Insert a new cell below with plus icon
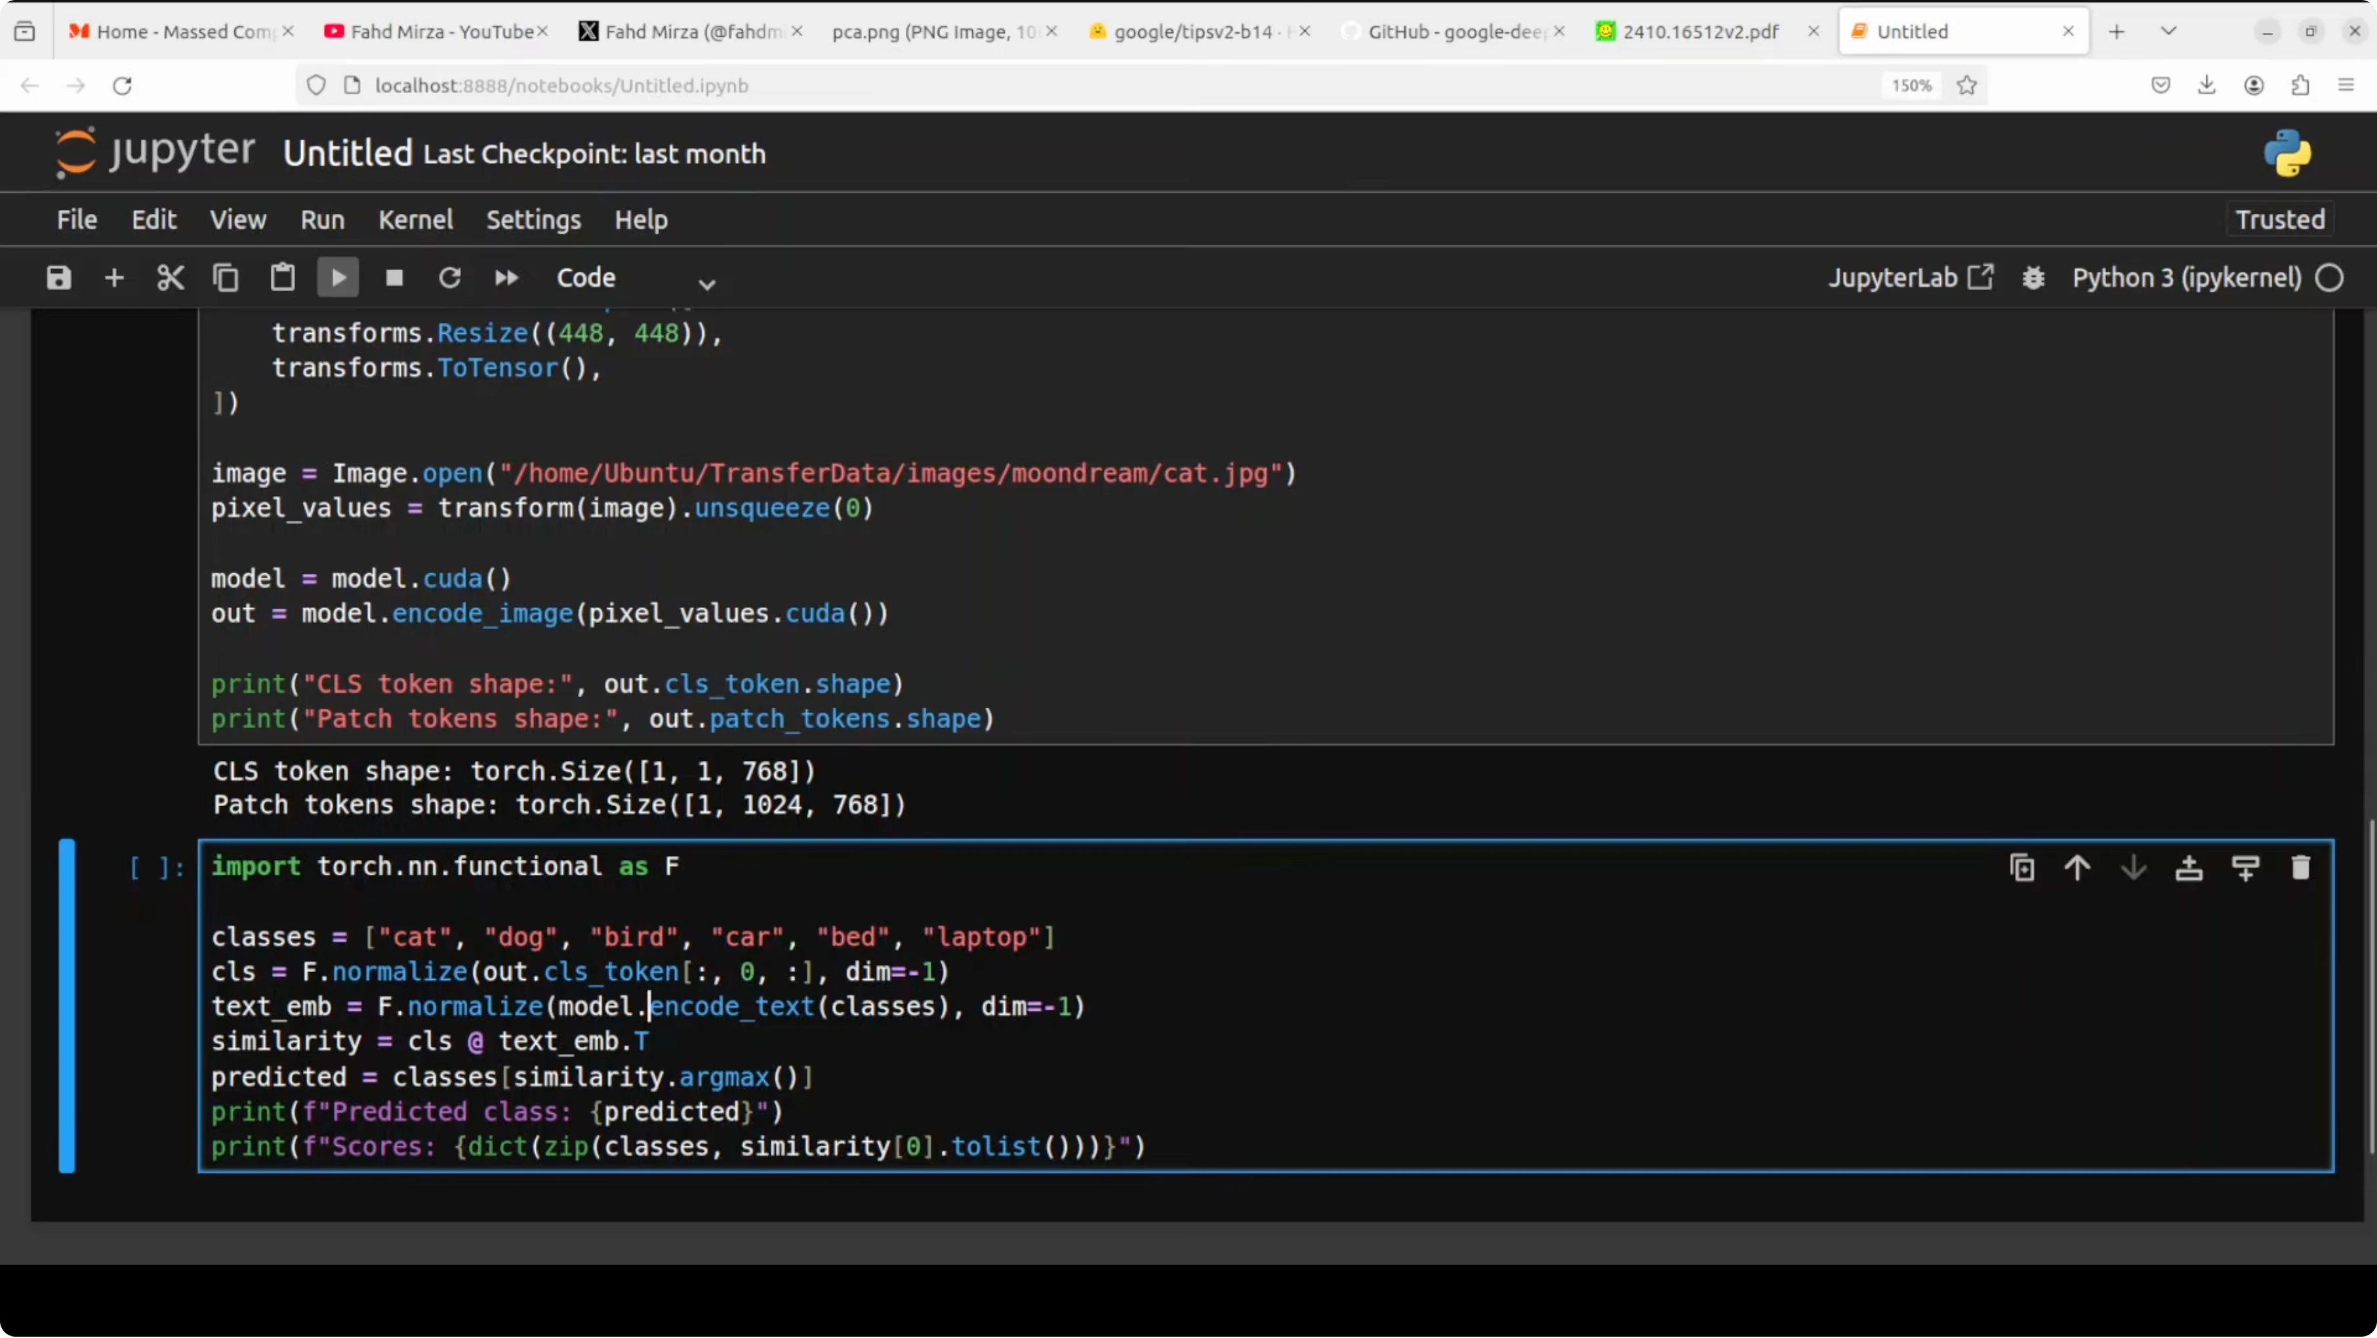Image resolution: width=2377 pixels, height=1338 pixels. [114, 277]
